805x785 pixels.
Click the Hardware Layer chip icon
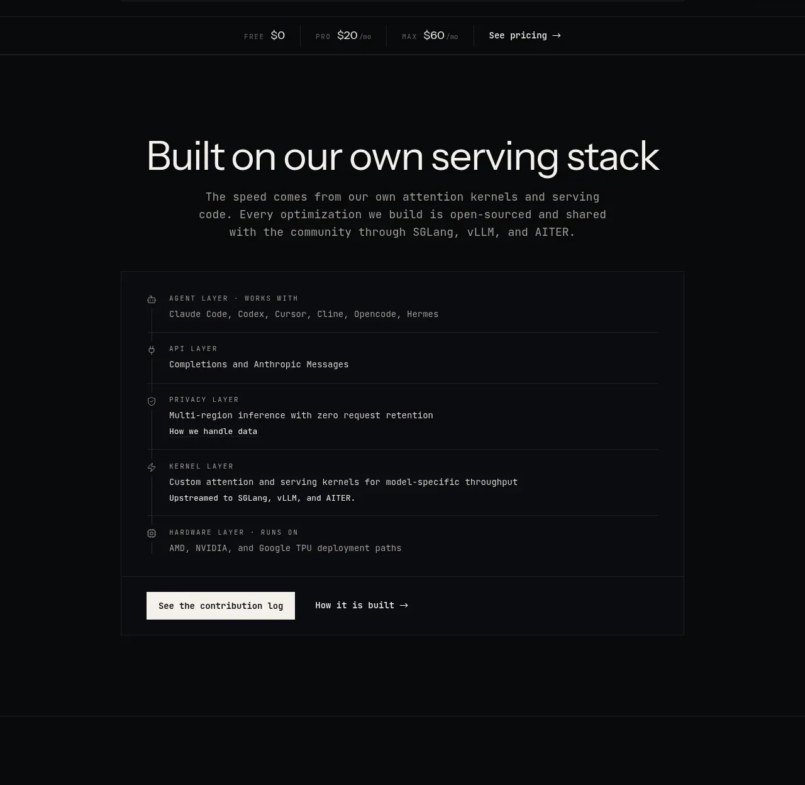coord(152,533)
